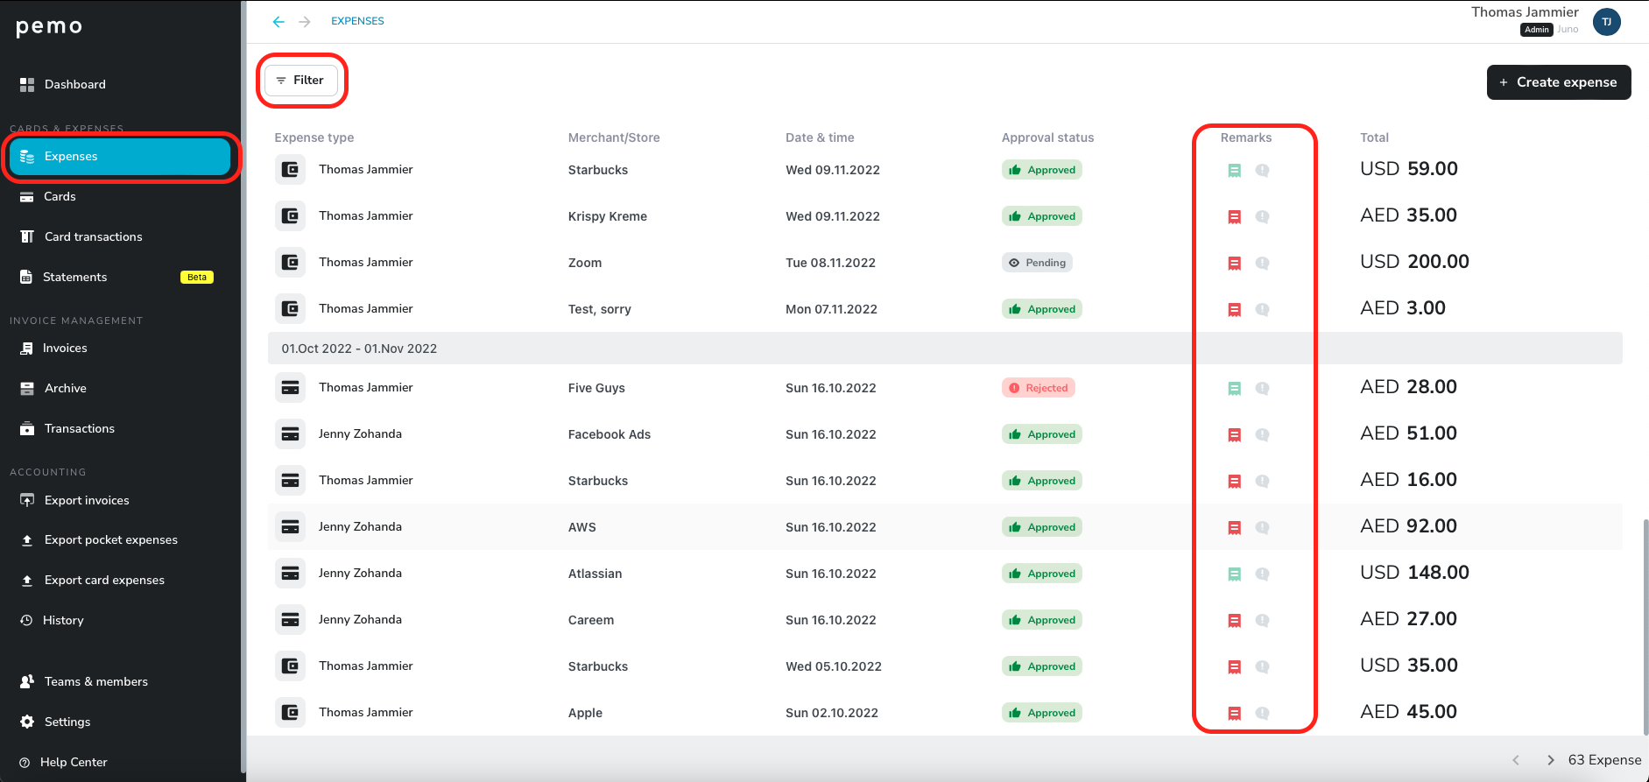1649x782 pixels.
Task: Open the Statements Beta page
Action: tap(75, 278)
